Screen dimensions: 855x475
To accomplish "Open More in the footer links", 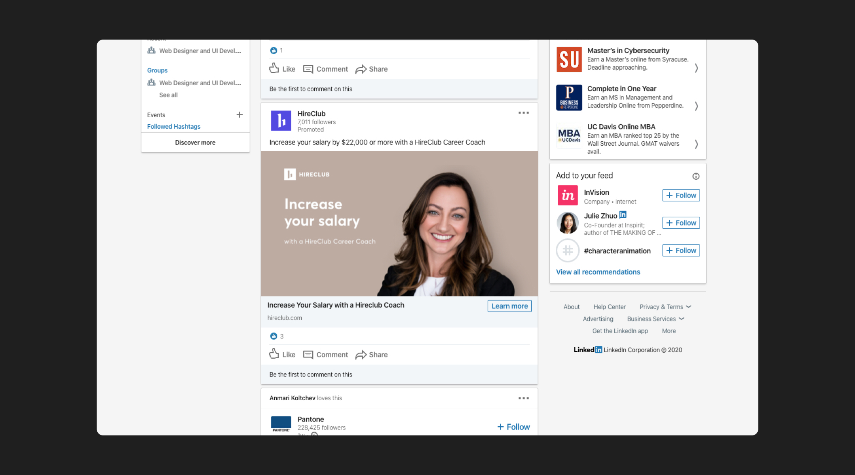I will click(x=669, y=331).
